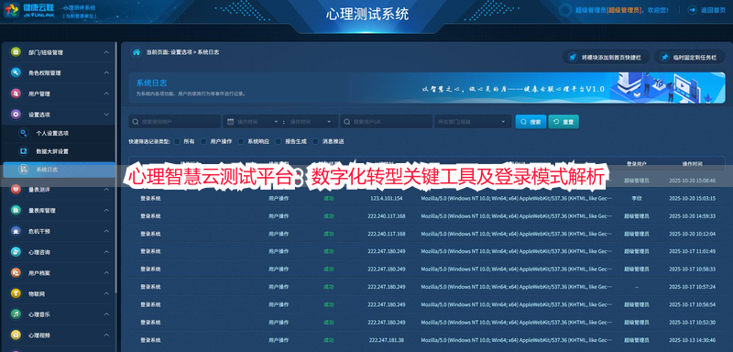Click the 量表库管理 document icon
The height and width of the screenshot is (352, 733).
click(16, 210)
